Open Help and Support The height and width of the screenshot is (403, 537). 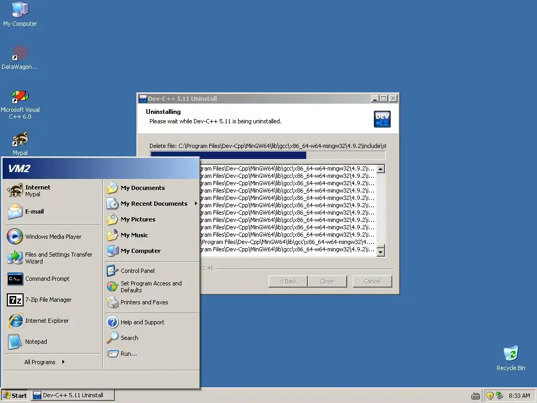click(152, 322)
